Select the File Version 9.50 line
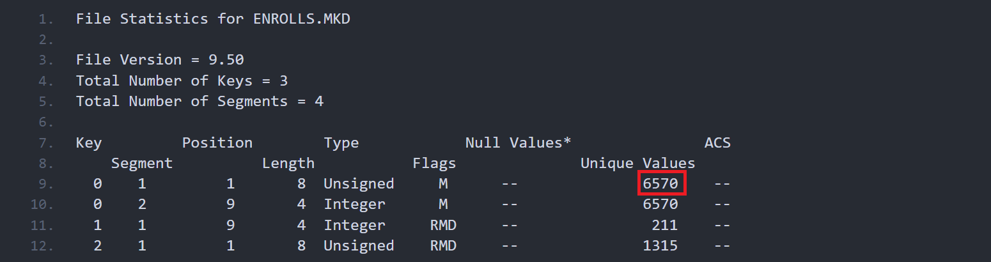 point(160,60)
